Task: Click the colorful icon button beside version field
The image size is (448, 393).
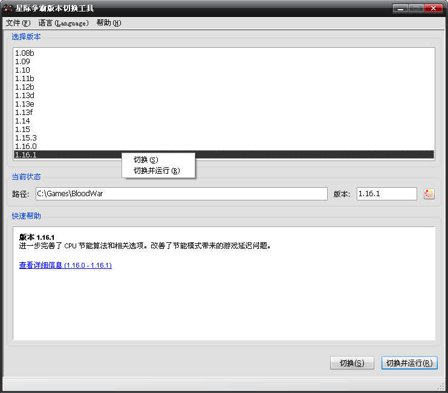Action: [x=429, y=194]
